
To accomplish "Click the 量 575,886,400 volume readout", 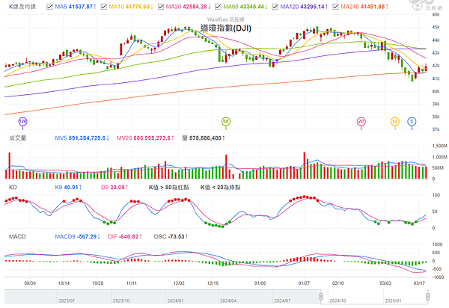I will pyautogui.click(x=204, y=138).
